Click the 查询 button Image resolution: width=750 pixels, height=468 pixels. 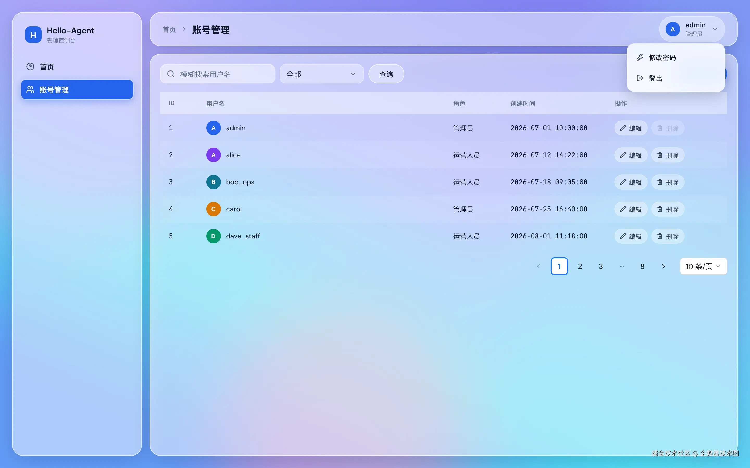point(386,74)
